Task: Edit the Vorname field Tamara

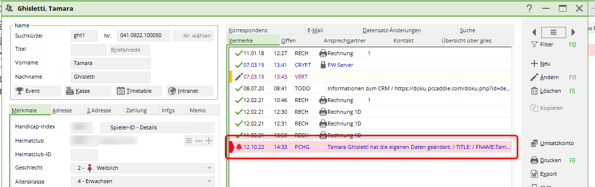Action: click(x=110, y=63)
